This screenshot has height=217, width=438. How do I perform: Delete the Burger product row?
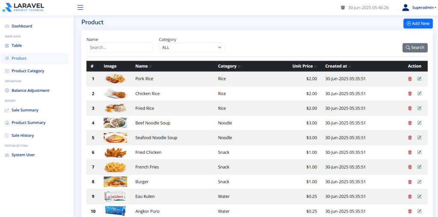pyautogui.click(x=410, y=182)
